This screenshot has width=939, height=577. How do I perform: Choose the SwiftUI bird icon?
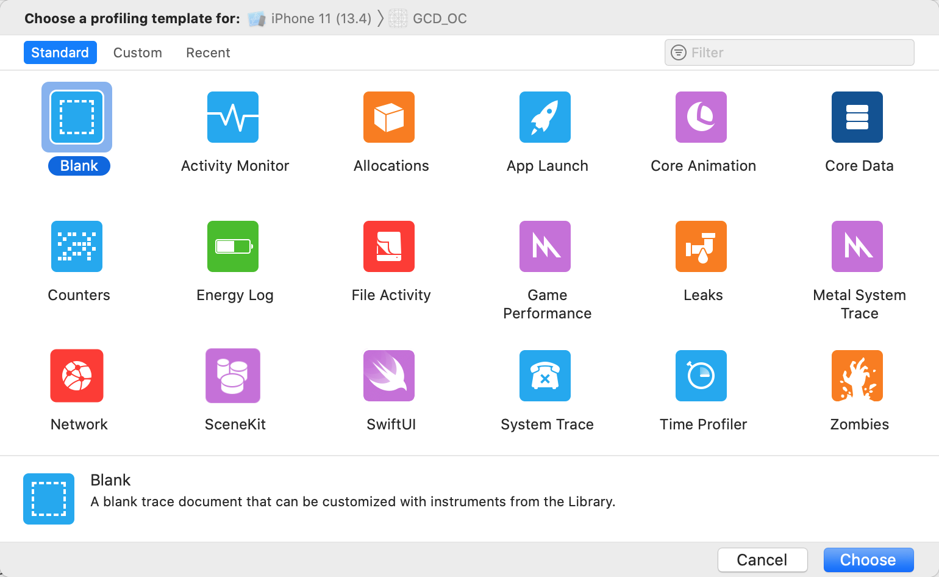389,376
